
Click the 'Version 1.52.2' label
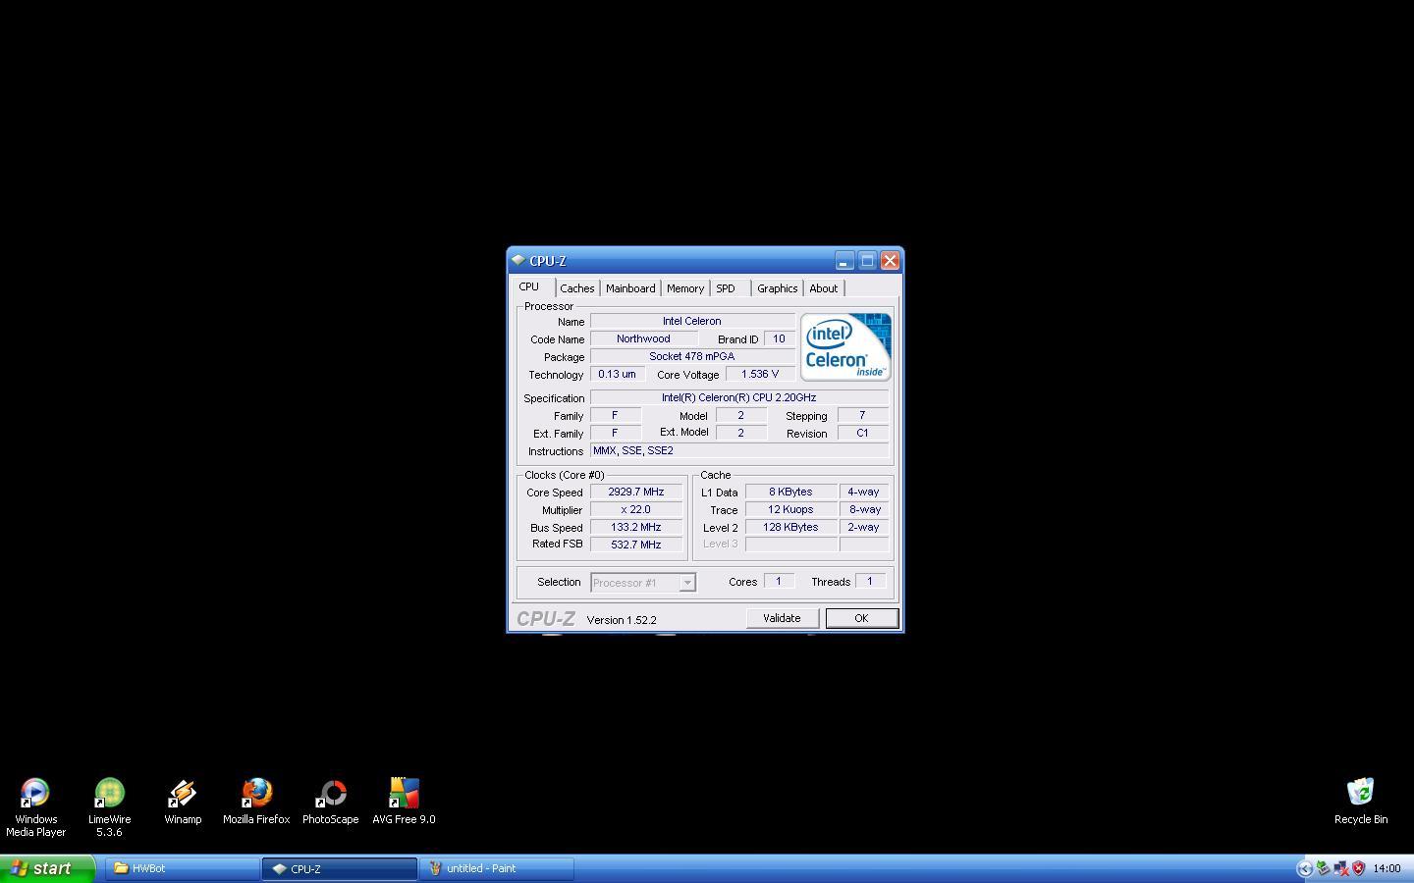click(x=622, y=620)
